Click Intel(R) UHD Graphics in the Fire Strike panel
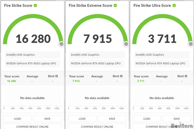The image size is (194, 129). 32,55
